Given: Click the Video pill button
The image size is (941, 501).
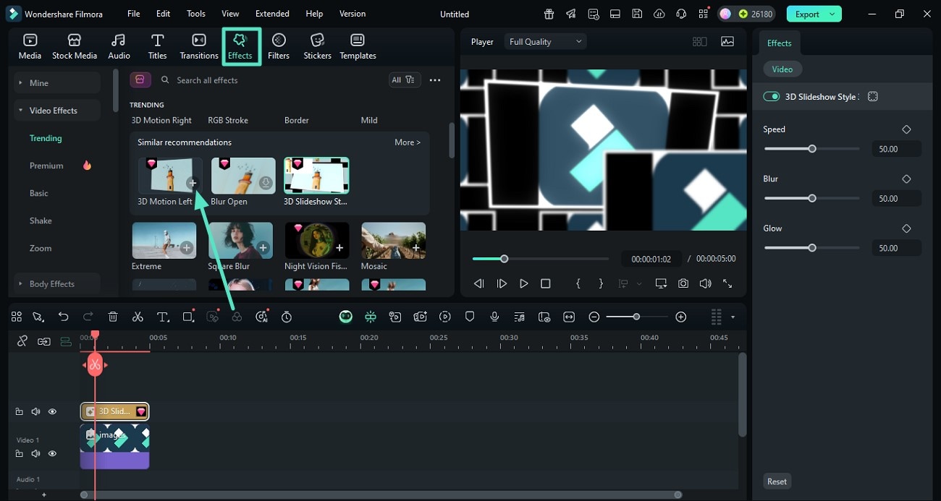Looking at the screenshot, I should coord(782,69).
